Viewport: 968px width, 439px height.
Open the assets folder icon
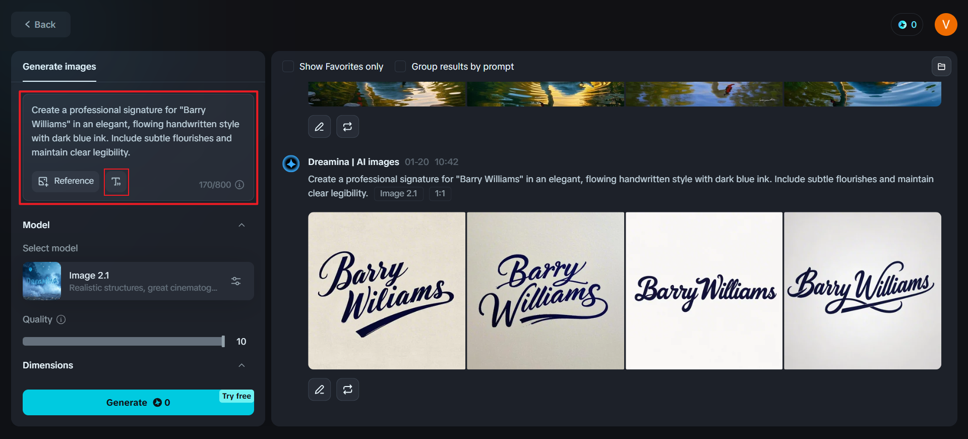pyautogui.click(x=941, y=67)
